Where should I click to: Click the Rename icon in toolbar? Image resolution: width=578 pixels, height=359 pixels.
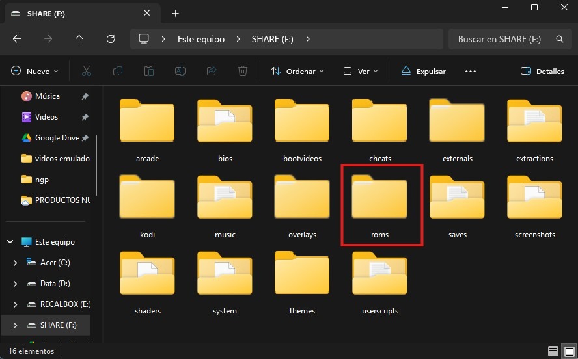[x=180, y=71]
